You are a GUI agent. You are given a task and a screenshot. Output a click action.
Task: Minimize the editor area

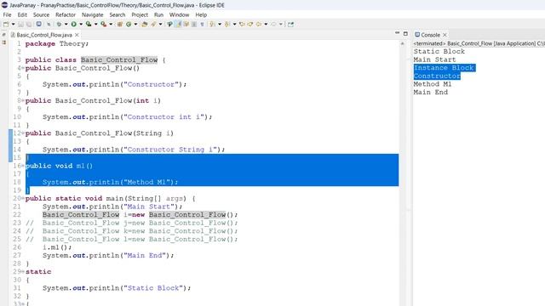pyautogui.click(x=398, y=33)
